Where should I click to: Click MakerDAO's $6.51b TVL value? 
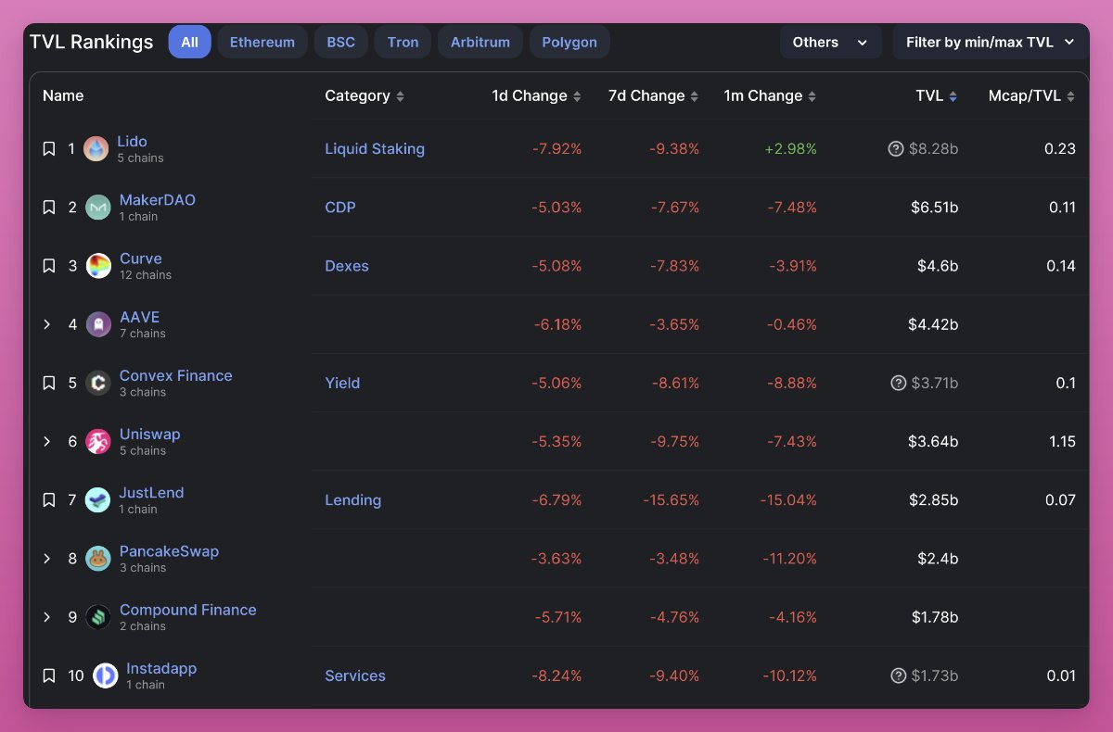click(934, 208)
